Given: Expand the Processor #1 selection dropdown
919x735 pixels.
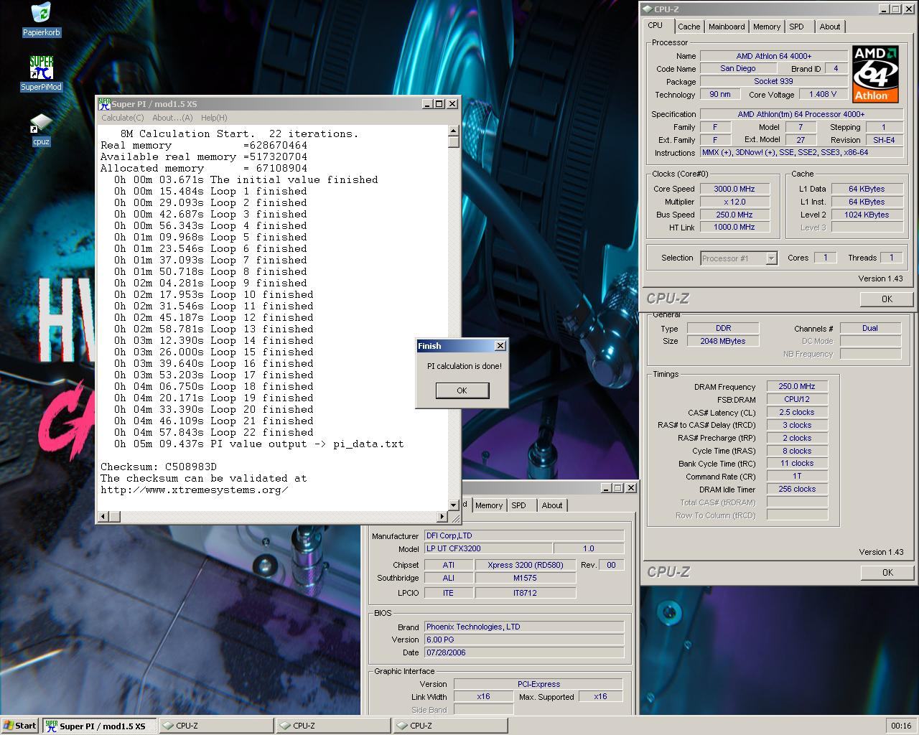Looking at the screenshot, I should tap(771, 258).
